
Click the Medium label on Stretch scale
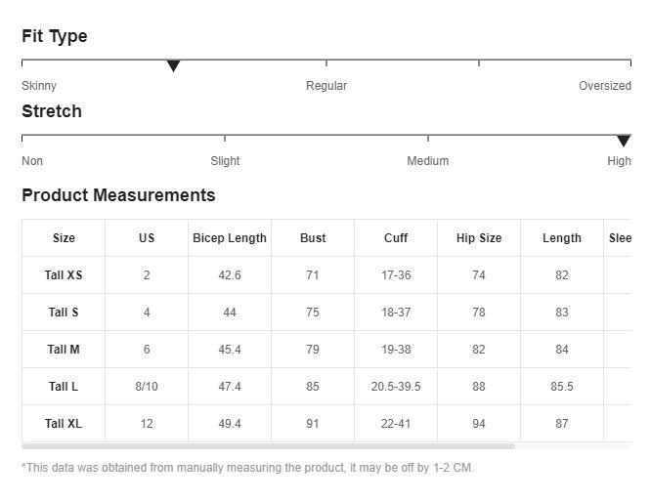(428, 161)
